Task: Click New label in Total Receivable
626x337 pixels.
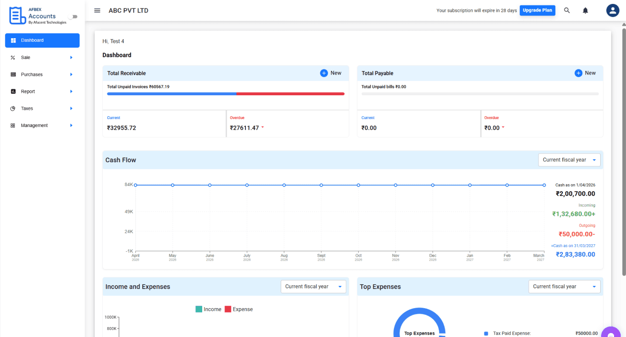Action: (336, 73)
